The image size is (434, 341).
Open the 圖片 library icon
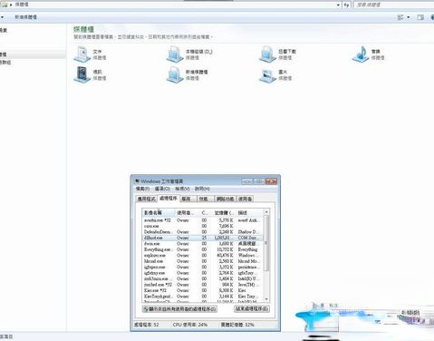267,74
